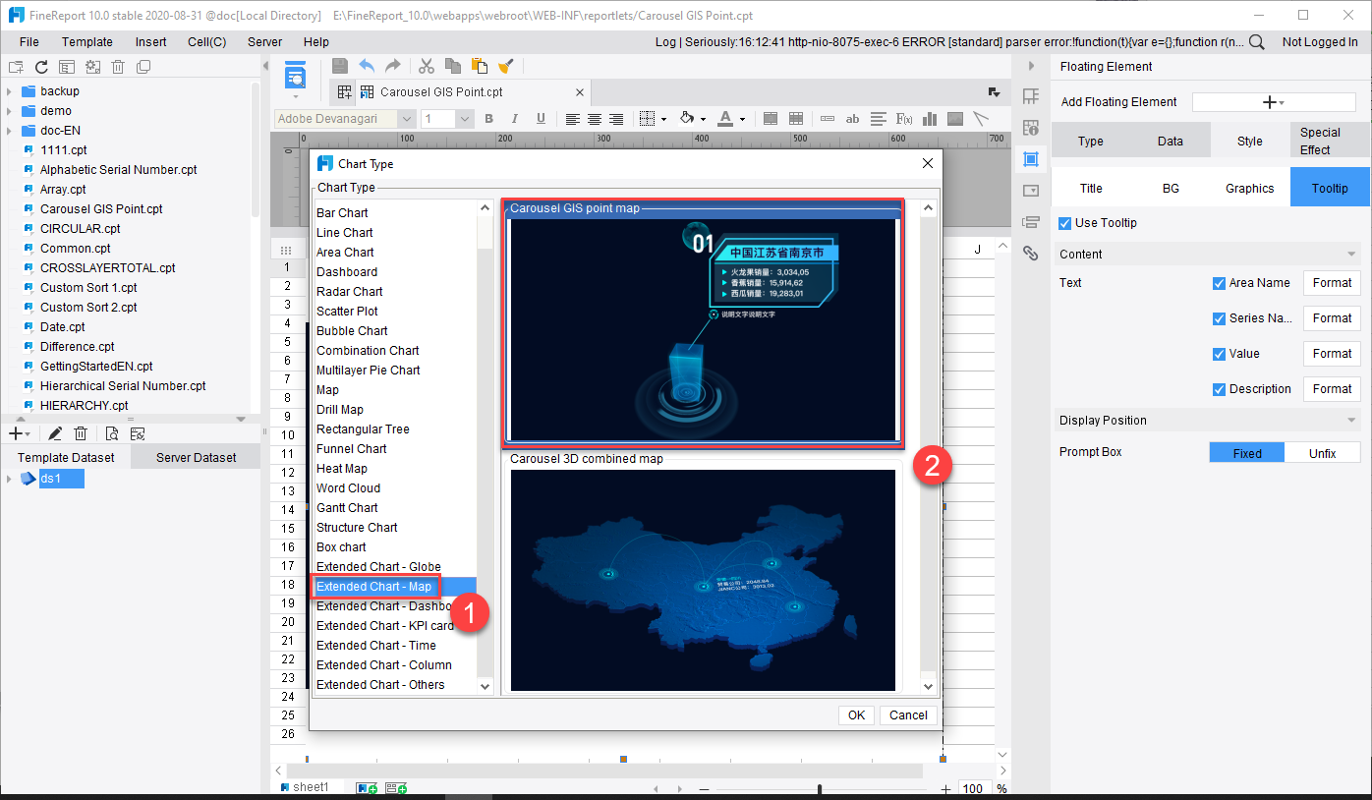Open the font color swatch dropdown
Image resolution: width=1372 pixels, height=800 pixels.
735,118
